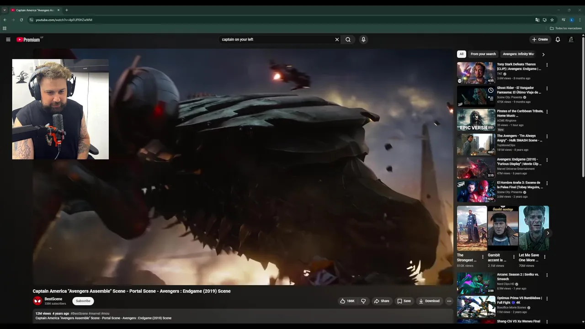Select the "All" filter chip
This screenshot has width=585, height=329.
(x=461, y=54)
